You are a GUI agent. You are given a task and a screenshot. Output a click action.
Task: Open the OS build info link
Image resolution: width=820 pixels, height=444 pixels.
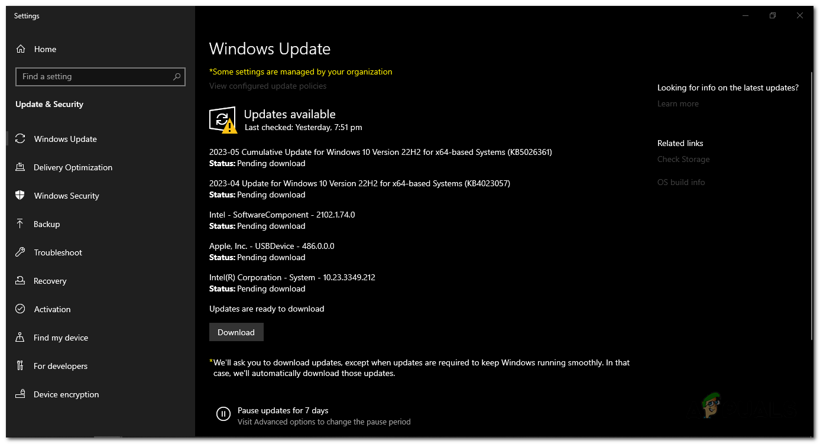[681, 182]
